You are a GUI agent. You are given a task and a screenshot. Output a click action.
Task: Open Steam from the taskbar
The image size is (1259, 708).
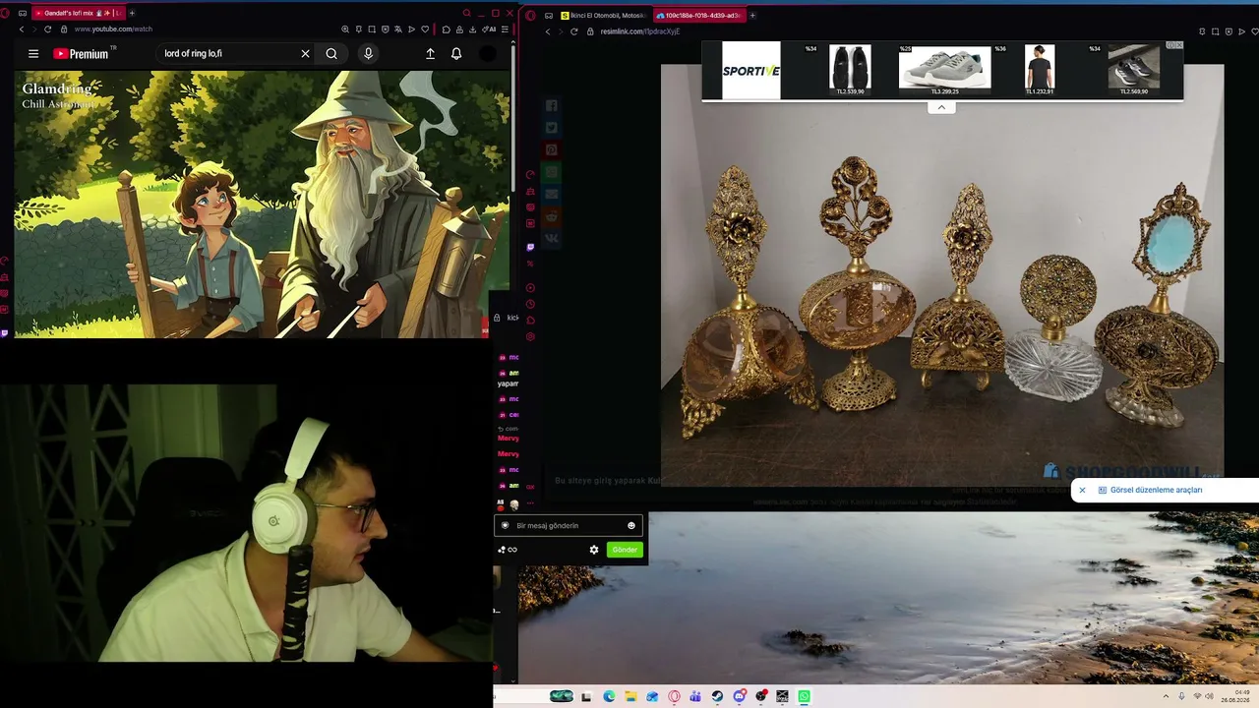[x=717, y=696]
